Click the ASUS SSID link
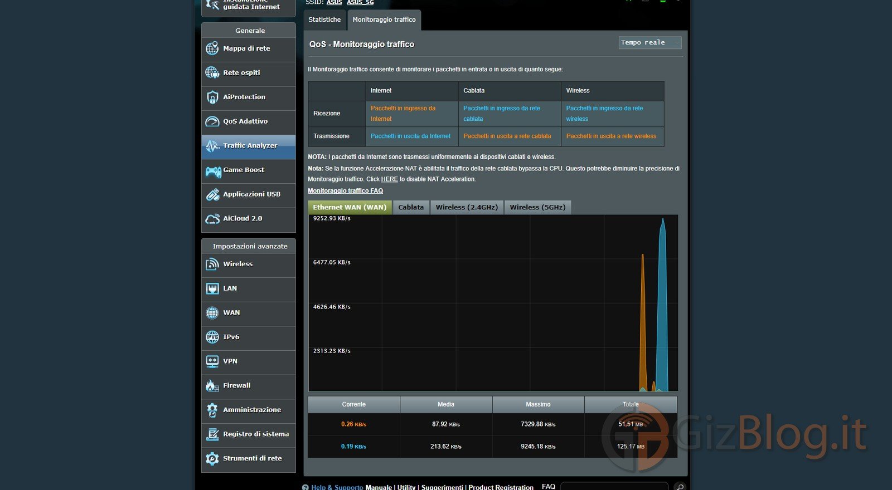 [334, 2]
